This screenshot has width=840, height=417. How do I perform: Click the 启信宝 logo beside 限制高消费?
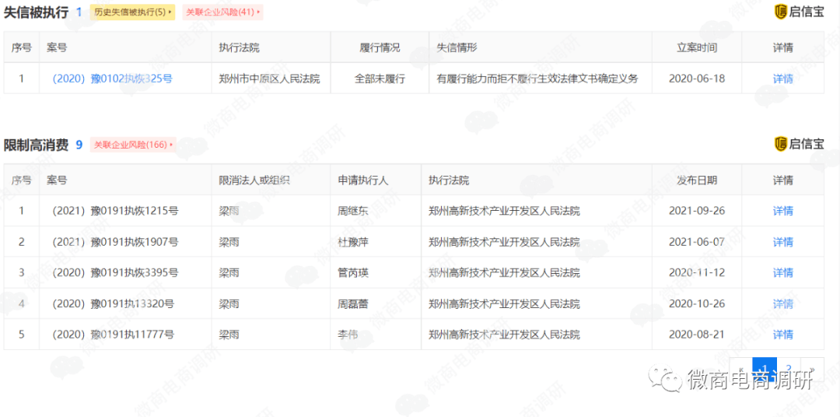pos(800,144)
